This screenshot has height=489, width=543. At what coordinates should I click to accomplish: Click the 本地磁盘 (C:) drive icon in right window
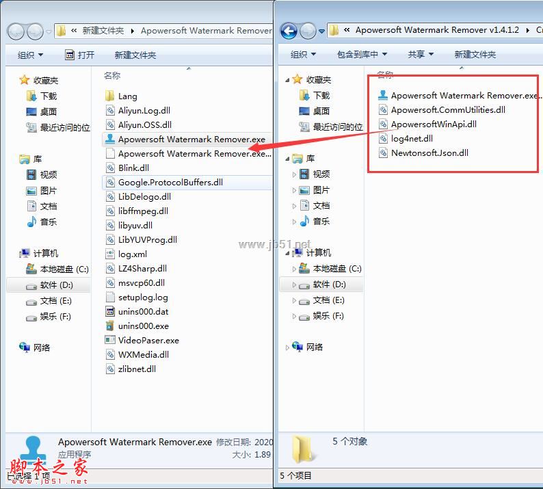point(304,268)
